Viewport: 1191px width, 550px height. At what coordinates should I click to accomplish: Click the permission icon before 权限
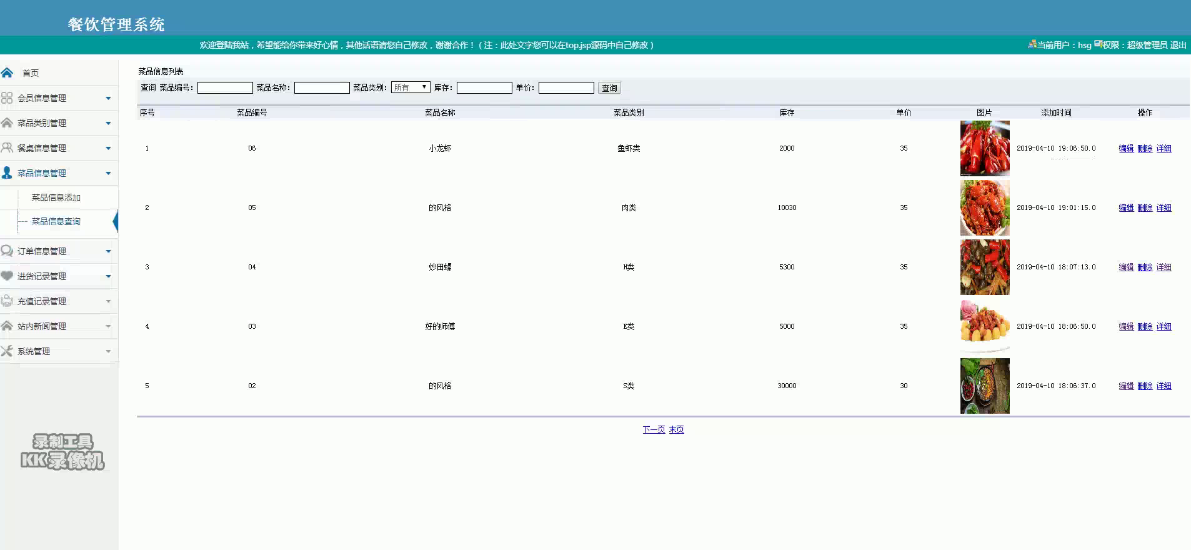tap(1098, 44)
